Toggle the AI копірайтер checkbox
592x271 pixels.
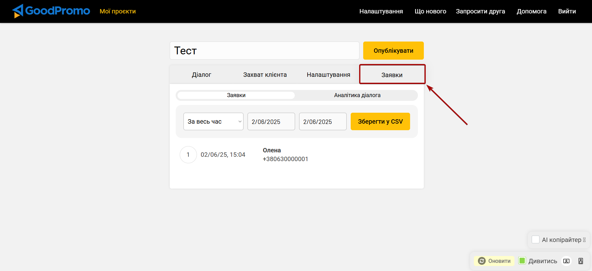tap(535, 239)
